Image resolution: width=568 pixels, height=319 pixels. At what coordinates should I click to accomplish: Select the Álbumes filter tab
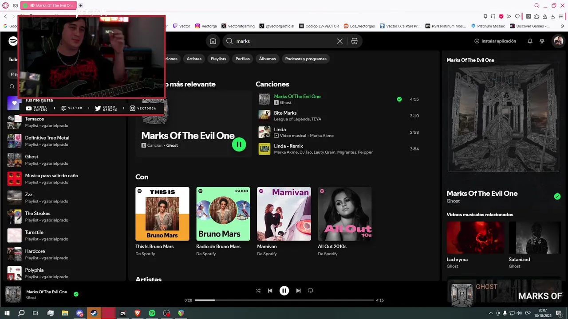[268, 59]
